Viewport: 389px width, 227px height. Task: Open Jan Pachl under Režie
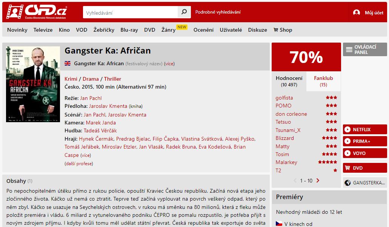91,98
